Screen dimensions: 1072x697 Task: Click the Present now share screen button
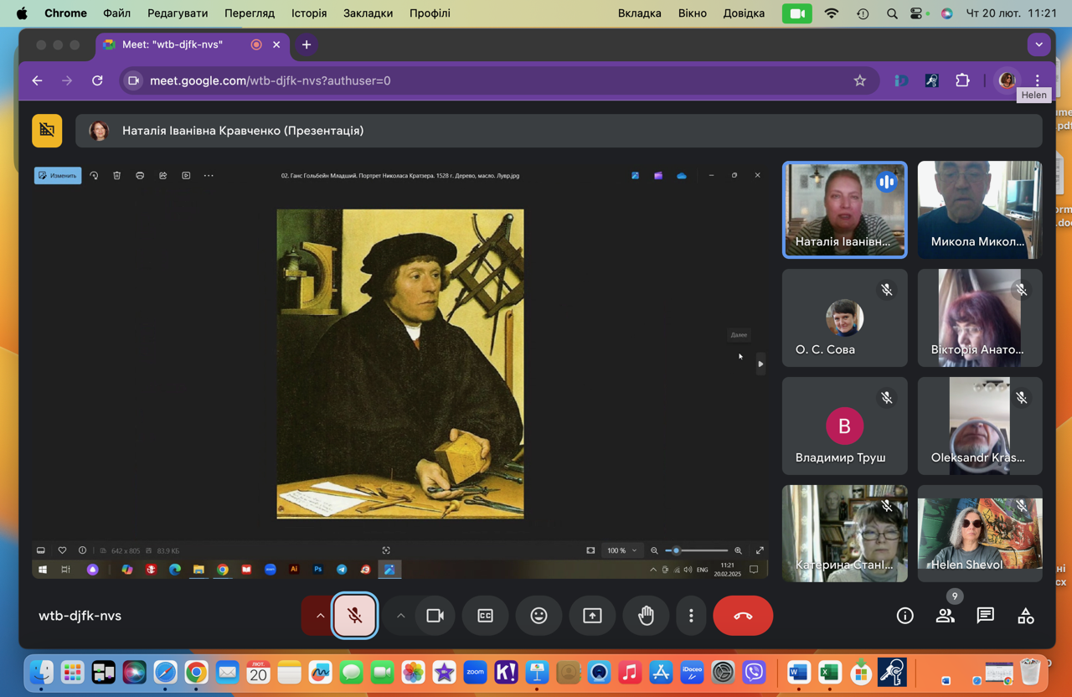coord(592,616)
